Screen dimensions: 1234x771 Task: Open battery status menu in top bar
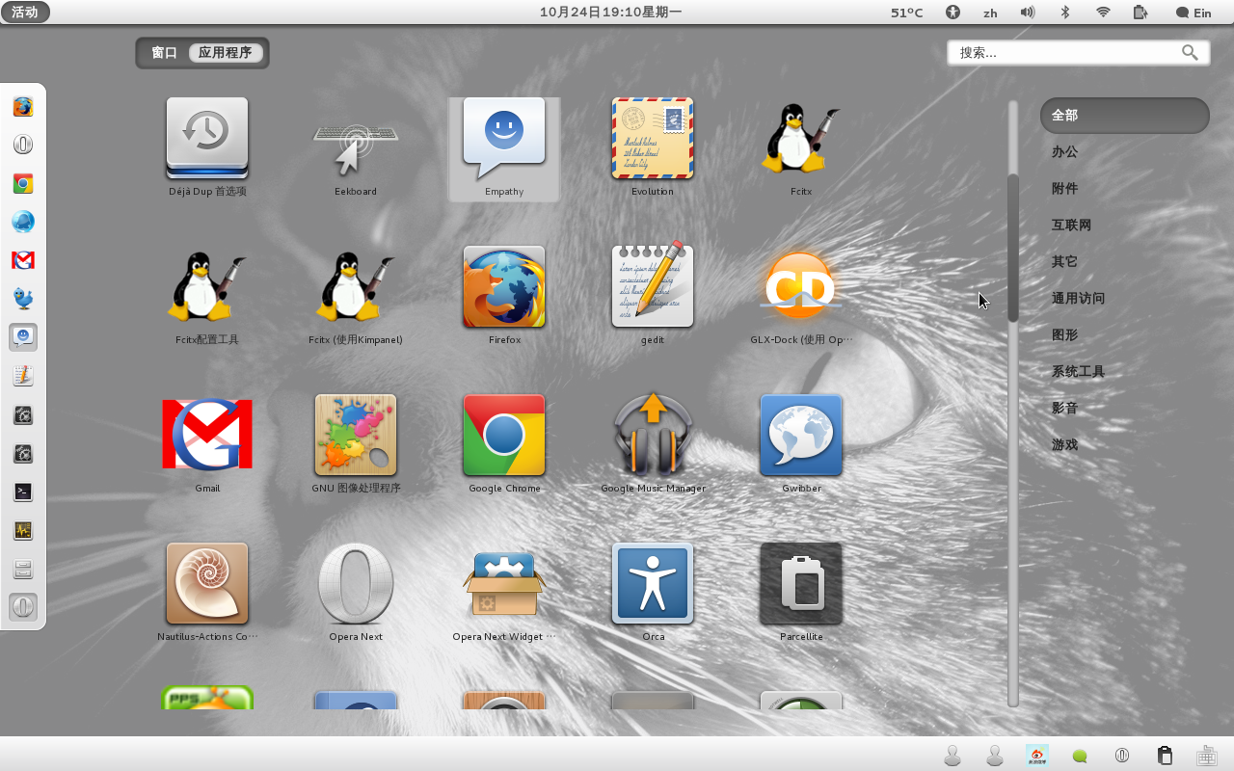(1140, 13)
